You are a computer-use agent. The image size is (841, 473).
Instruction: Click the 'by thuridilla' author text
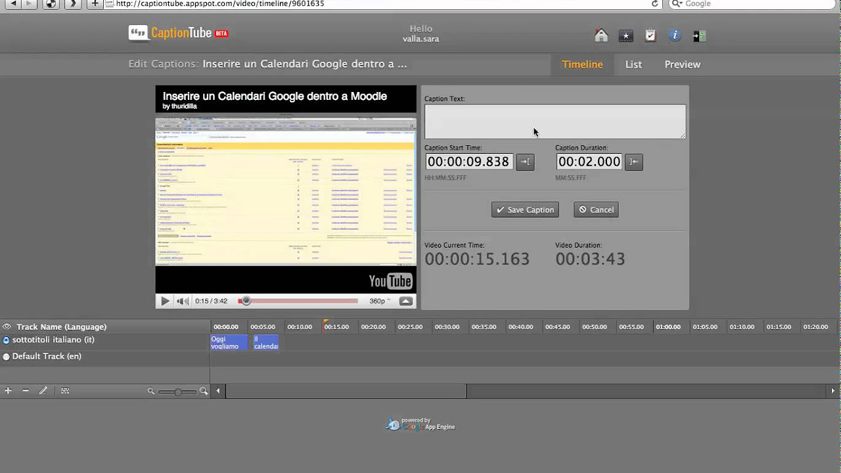[x=179, y=106]
